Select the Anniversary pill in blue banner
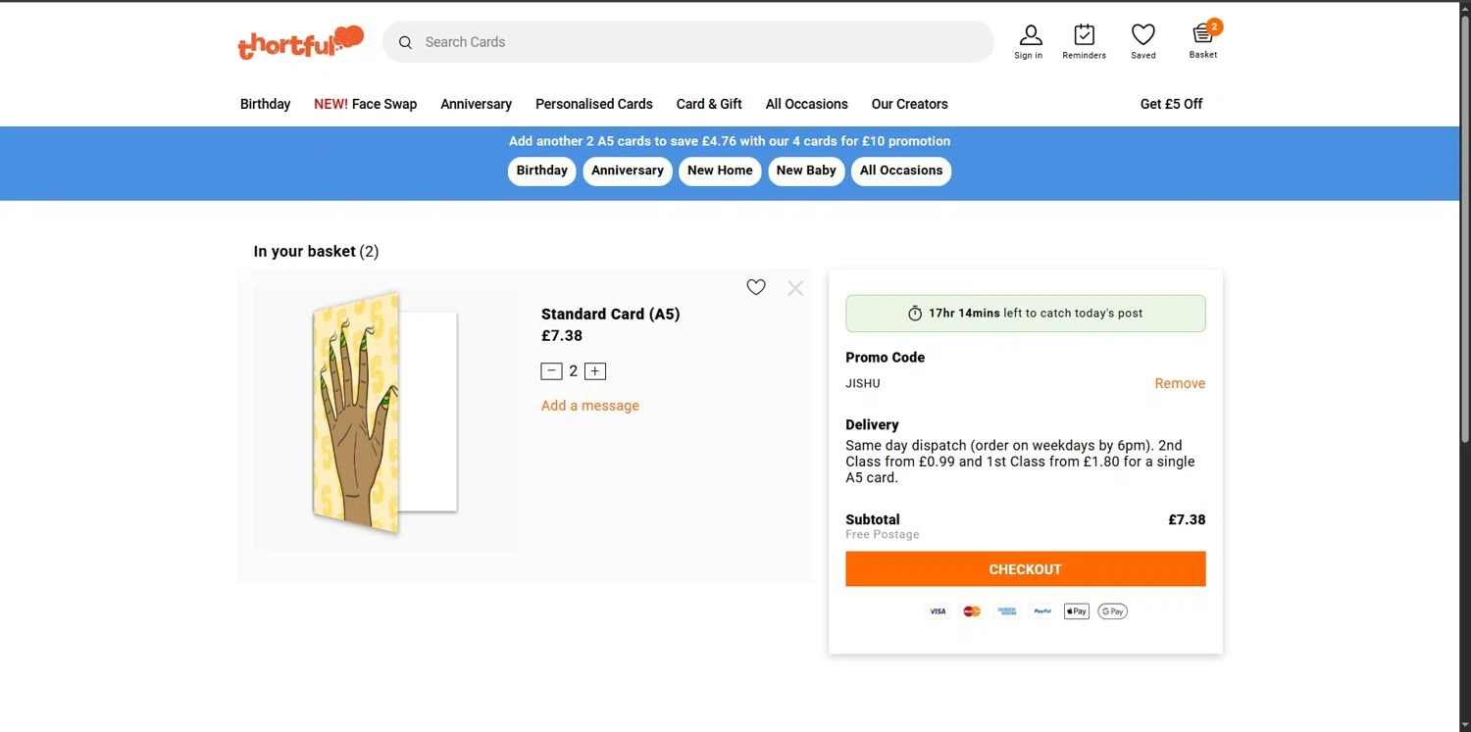The image size is (1471, 732). (628, 171)
